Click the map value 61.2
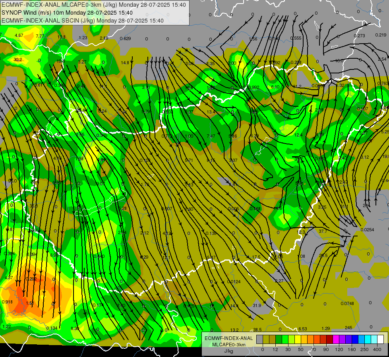389x357 pixels. tap(297, 86)
